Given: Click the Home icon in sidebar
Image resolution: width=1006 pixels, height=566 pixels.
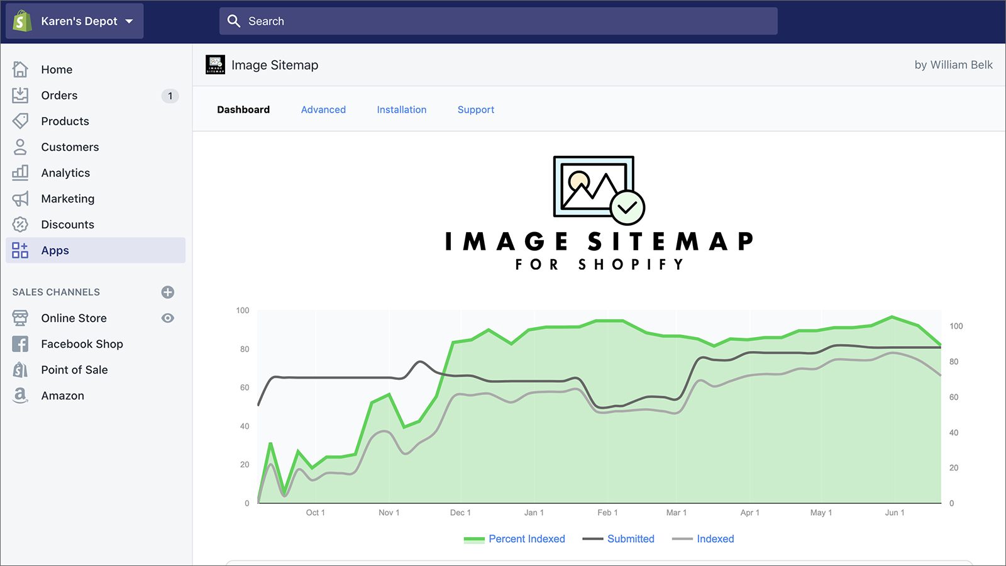Looking at the screenshot, I should pyautogui.click(x=20, y=69).
